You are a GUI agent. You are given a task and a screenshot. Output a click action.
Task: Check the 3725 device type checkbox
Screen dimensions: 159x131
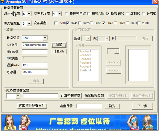point(80,23)
